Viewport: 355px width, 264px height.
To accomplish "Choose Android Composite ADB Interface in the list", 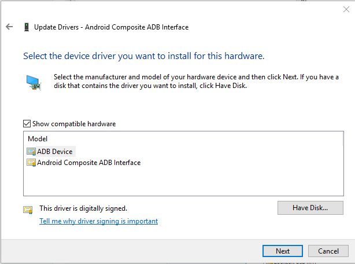I will (88, 163).
